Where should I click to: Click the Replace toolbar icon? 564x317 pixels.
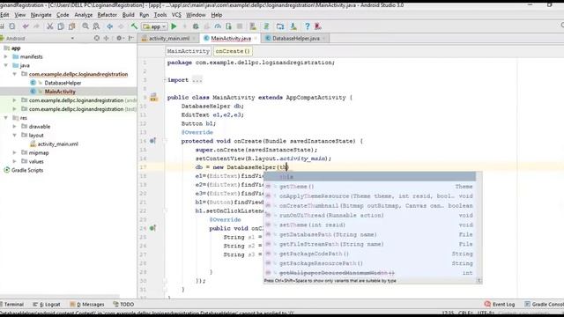click(x=96, y=26)
